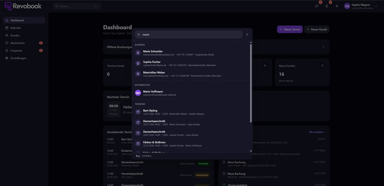Click the Ausstehend badge for Nina Krause
Viewport: 384px width, 186px height.
coord(202,175)
